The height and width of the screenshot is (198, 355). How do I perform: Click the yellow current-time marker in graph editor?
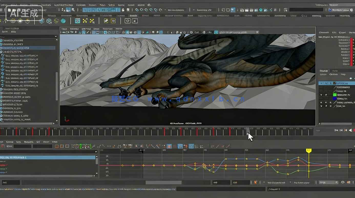[x=309, y=150]
